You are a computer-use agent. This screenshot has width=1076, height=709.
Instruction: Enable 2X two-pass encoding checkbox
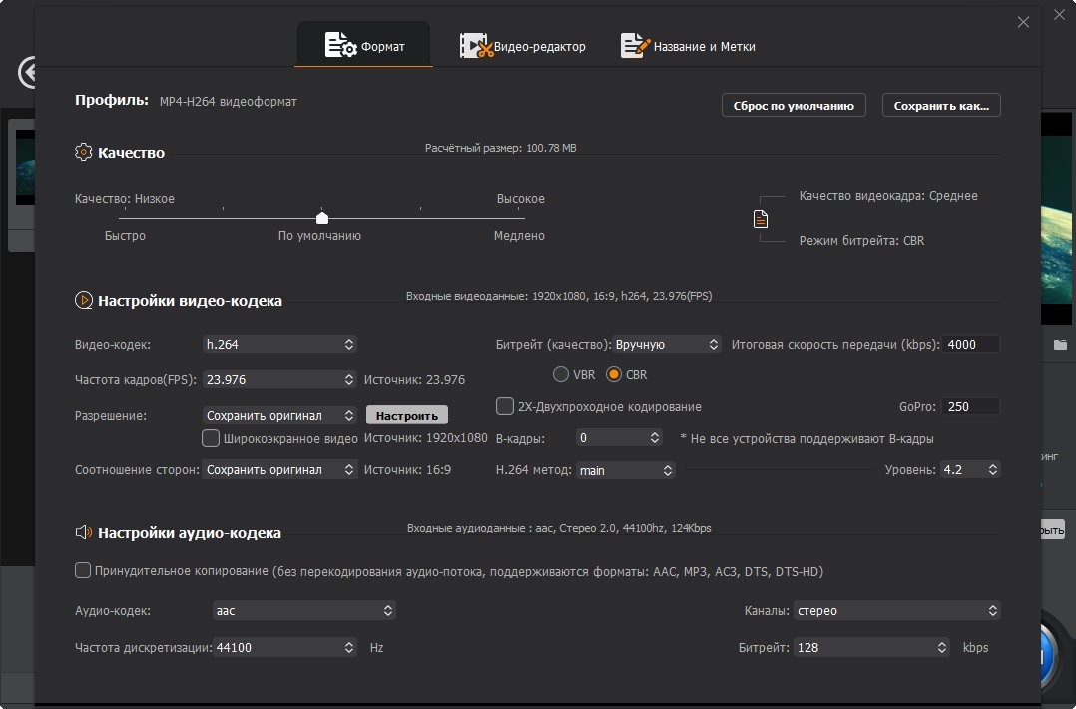coord(504,406)
